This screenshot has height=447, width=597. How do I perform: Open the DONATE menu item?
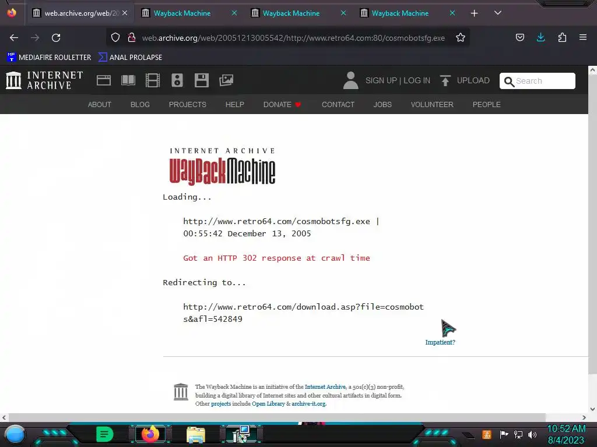coord(282,105)
